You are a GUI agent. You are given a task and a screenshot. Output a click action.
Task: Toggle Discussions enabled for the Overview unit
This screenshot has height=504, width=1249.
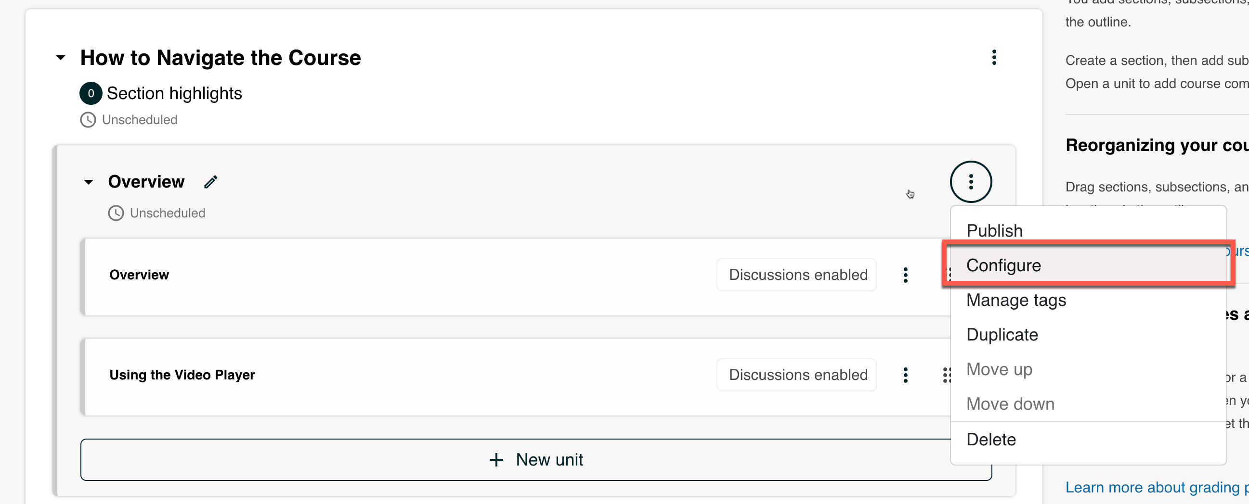coord(796,275)
